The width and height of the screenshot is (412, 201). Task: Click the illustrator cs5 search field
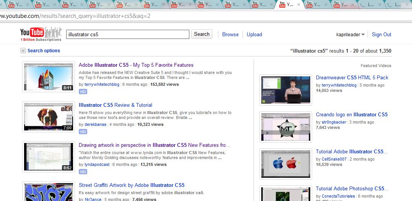click(x=128, y=34)
